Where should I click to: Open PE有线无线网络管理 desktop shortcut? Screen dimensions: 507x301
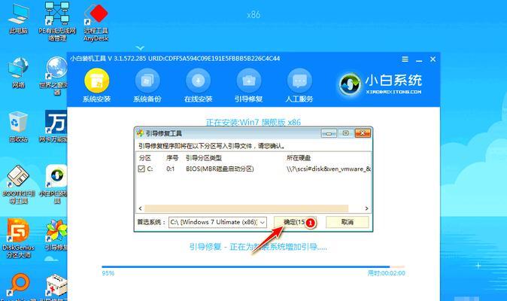pyautogui.click(x=57, y=21)
